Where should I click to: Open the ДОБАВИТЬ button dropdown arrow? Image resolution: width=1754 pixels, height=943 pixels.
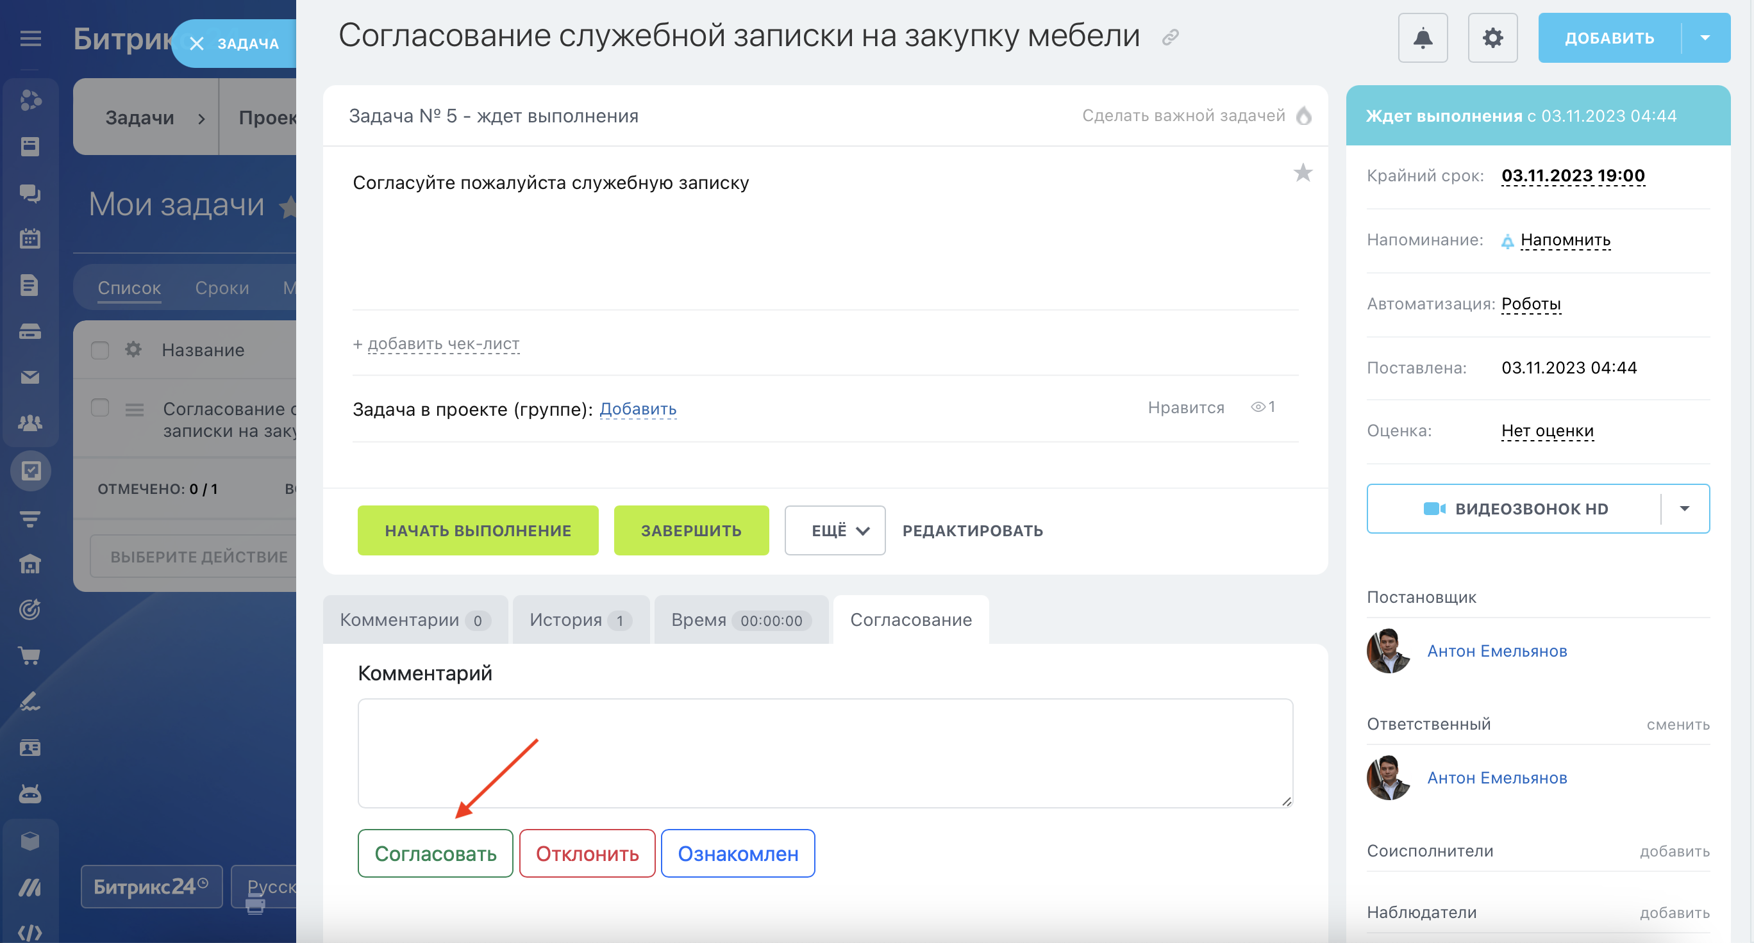pyautogui.click(x=1704, y=38)
